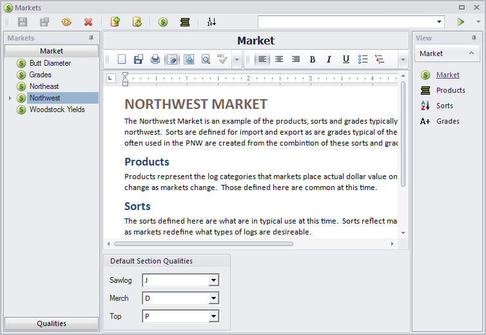Select Woodstock Yields market item
486x335 pixels.
(x=57, y=110)
